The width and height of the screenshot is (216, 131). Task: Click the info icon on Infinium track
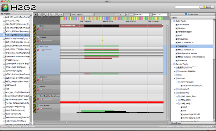[x=38, y=86]
